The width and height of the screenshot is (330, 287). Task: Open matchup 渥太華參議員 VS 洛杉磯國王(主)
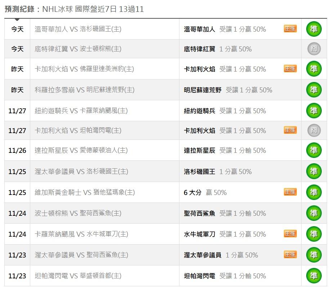coord(81,171)
